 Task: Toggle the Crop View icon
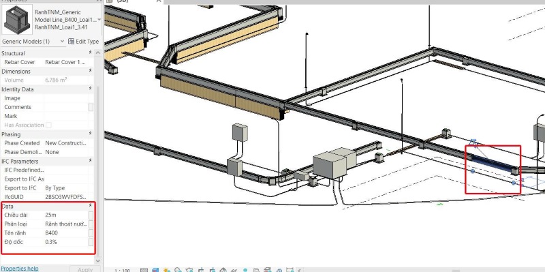click(x=201, y=270)
